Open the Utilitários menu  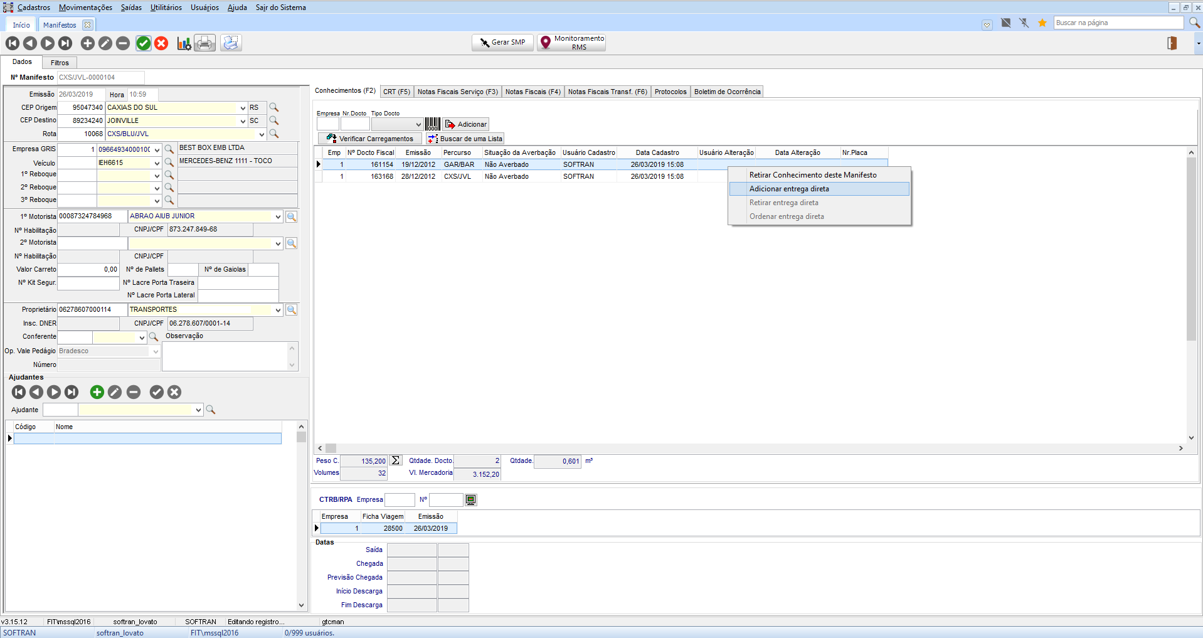[x=166, y=8]
